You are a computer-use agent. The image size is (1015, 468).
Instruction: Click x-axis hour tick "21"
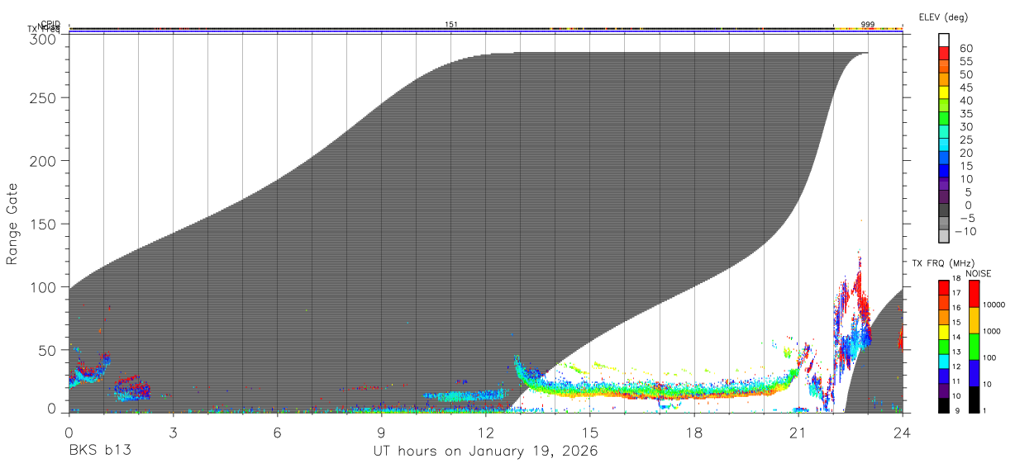pyautogui.click(x=798, y=433)
